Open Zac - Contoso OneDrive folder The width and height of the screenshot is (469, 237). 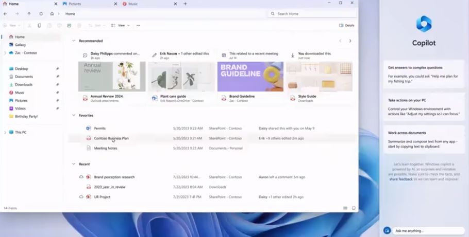[26, 53]
